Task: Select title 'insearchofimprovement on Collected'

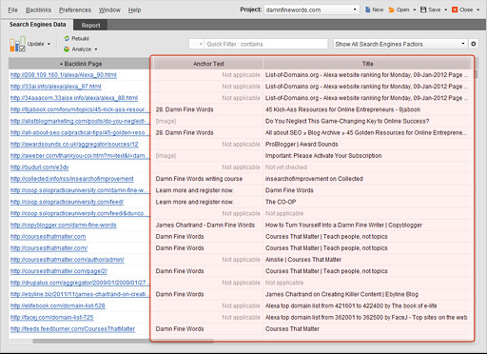Action: (x=314, y=179)
